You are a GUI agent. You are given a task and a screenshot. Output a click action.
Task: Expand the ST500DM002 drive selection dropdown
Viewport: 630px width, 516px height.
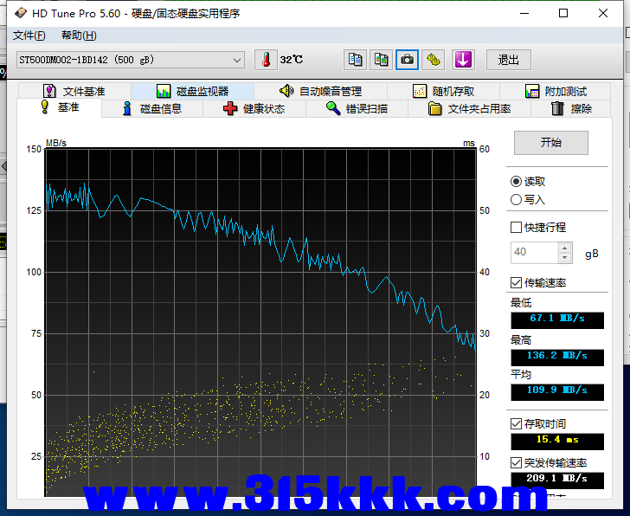[x=237, y=60]
